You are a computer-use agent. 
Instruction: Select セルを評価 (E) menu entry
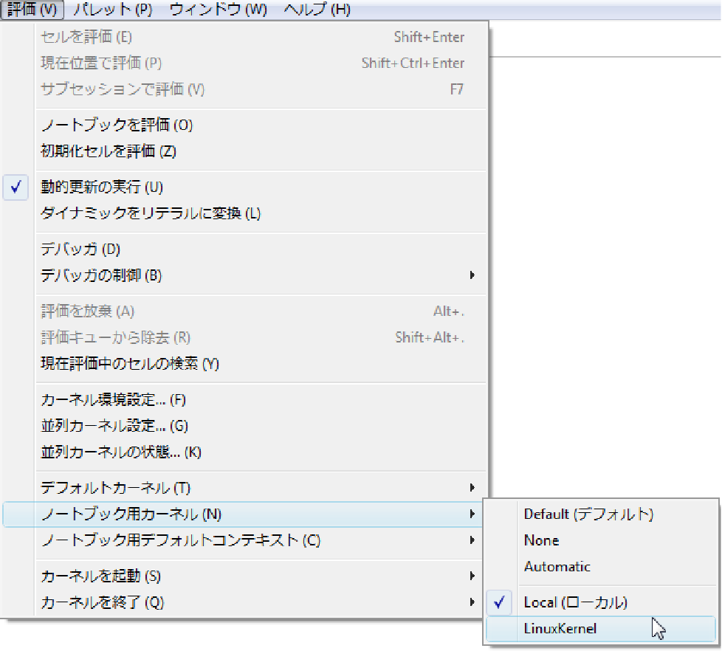[244, 37]
